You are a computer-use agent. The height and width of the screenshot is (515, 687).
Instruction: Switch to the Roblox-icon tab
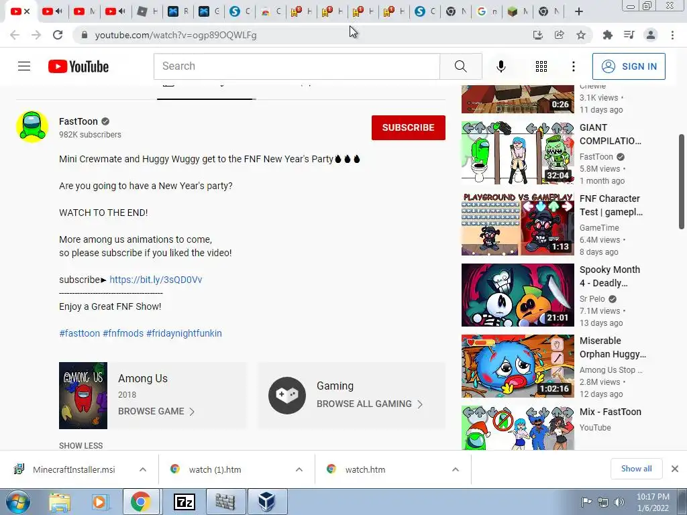tap(142, 12)
